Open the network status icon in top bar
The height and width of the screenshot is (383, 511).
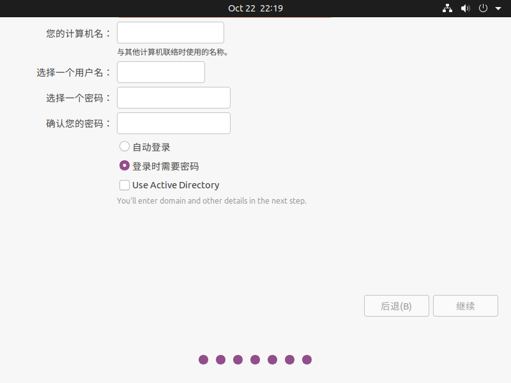pos(447,8)
